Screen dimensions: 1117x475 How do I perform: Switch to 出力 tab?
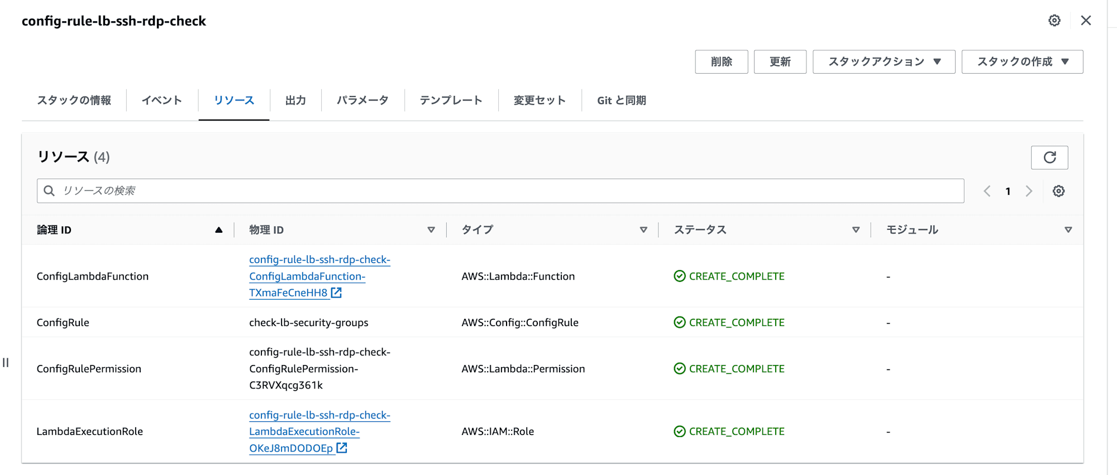click(x=295, y=100)
